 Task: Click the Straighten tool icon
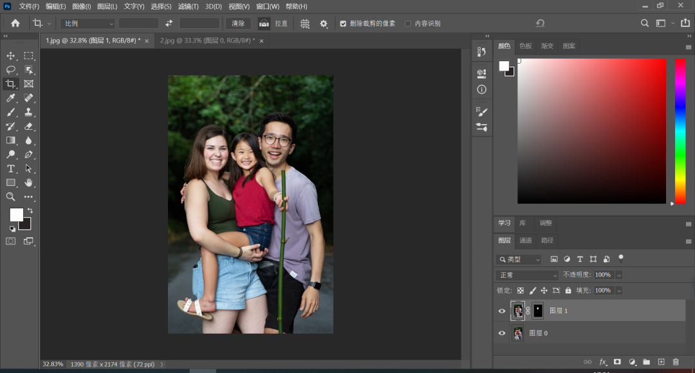264,24
